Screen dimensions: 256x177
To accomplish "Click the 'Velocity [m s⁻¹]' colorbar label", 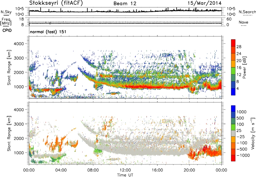I will point(253,133).
